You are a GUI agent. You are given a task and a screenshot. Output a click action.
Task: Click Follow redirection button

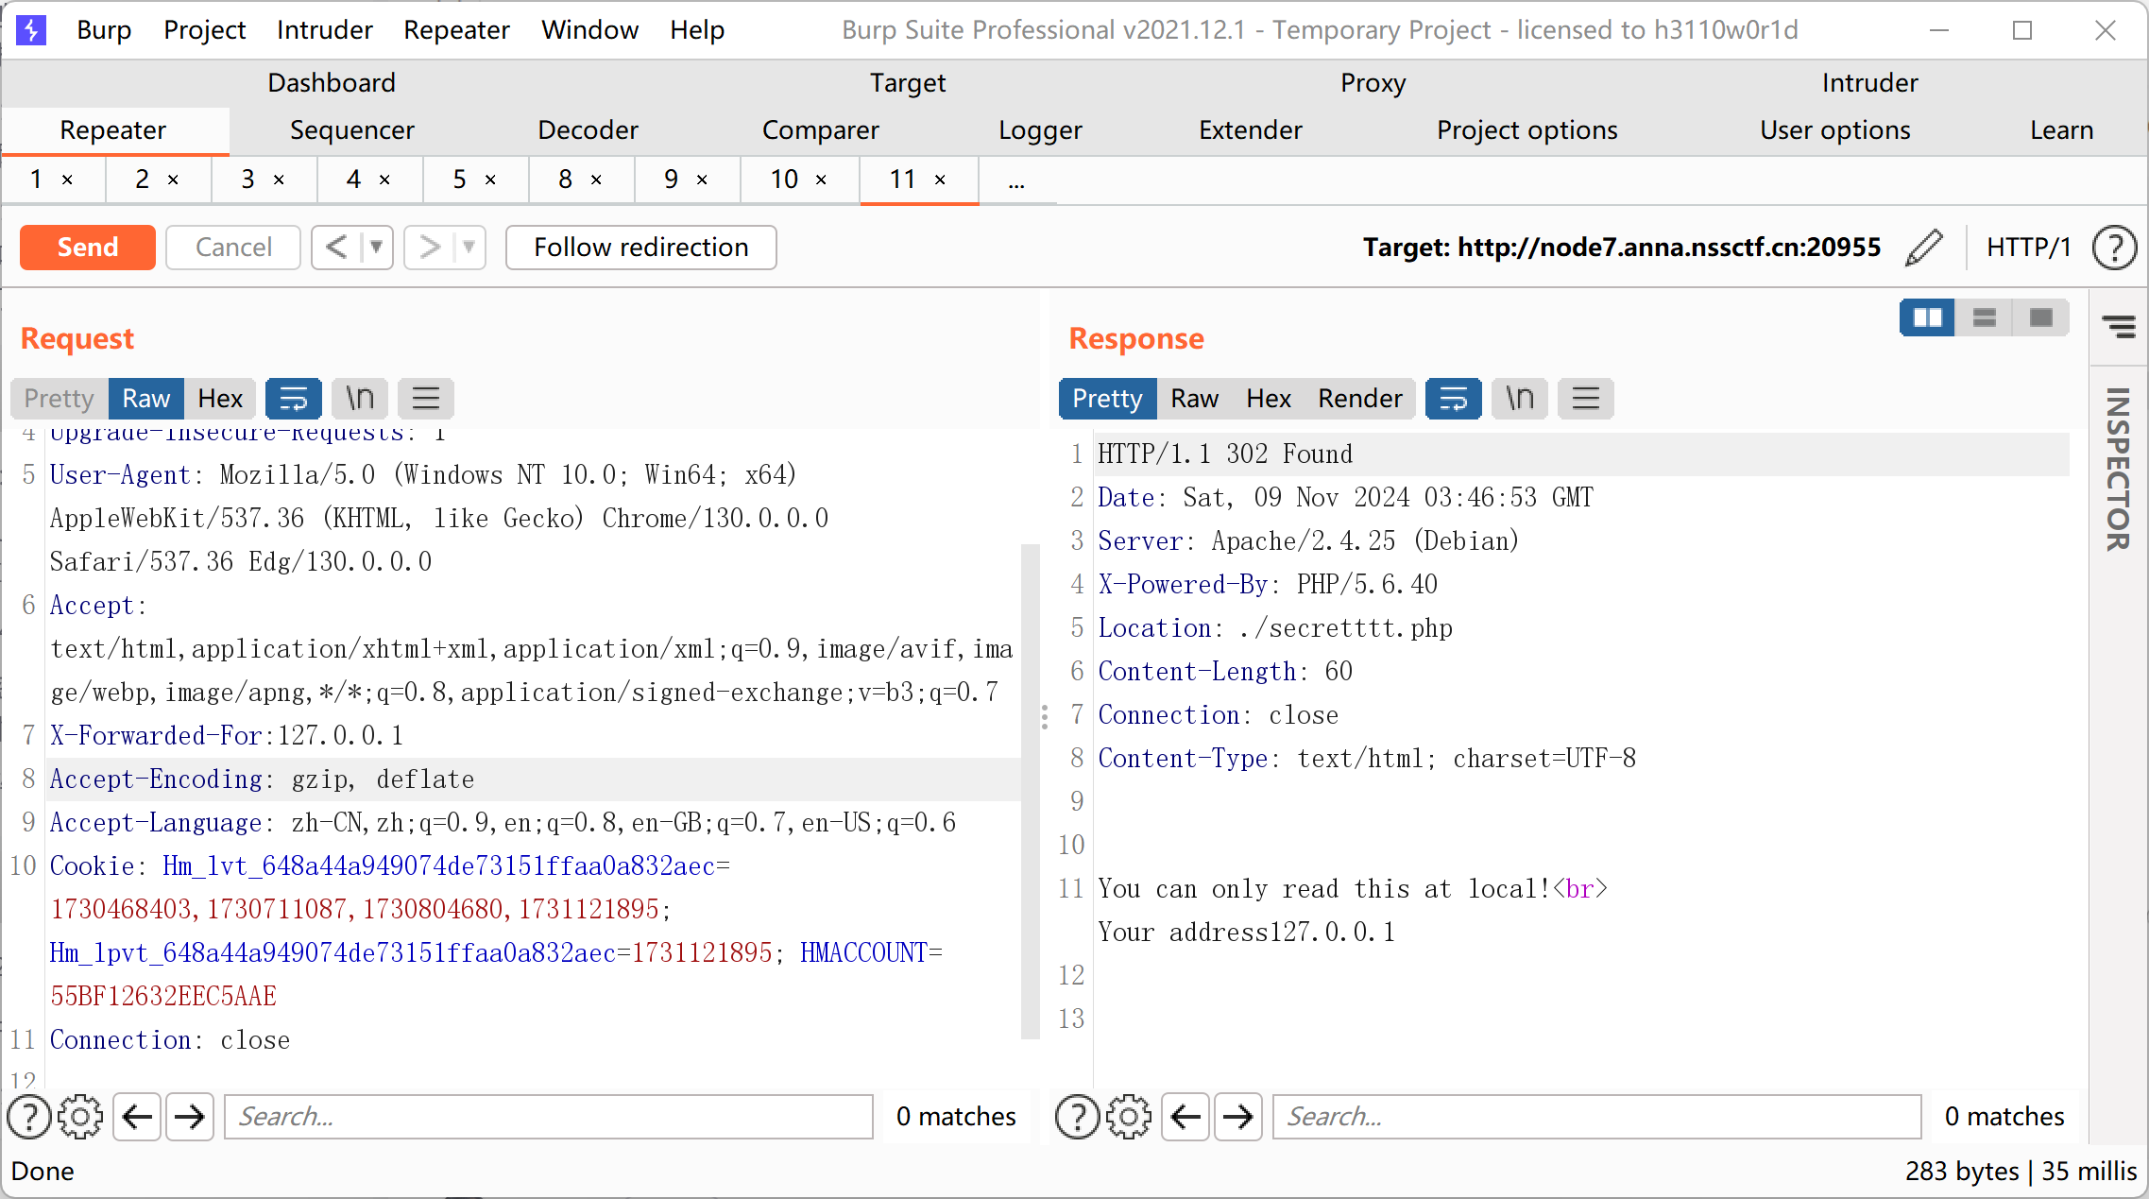(641, 248)
